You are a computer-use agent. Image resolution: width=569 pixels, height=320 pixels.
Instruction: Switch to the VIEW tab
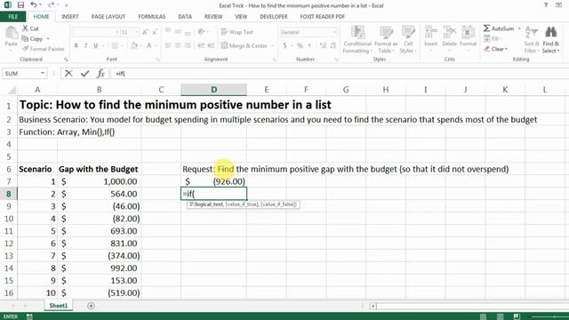pyautogui.click(x=241, y=17)
